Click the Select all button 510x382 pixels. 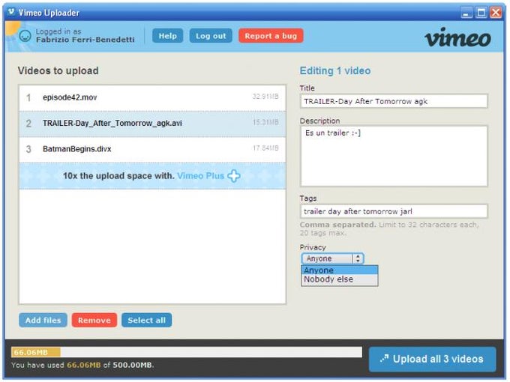(147, 321)
